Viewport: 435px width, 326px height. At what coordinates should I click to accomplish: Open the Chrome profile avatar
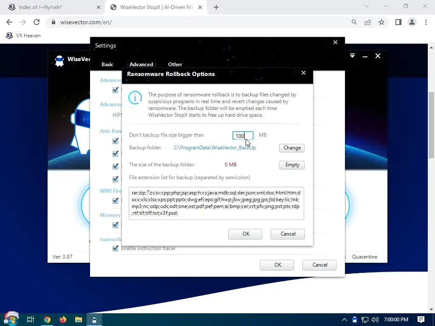pos(412,22)
